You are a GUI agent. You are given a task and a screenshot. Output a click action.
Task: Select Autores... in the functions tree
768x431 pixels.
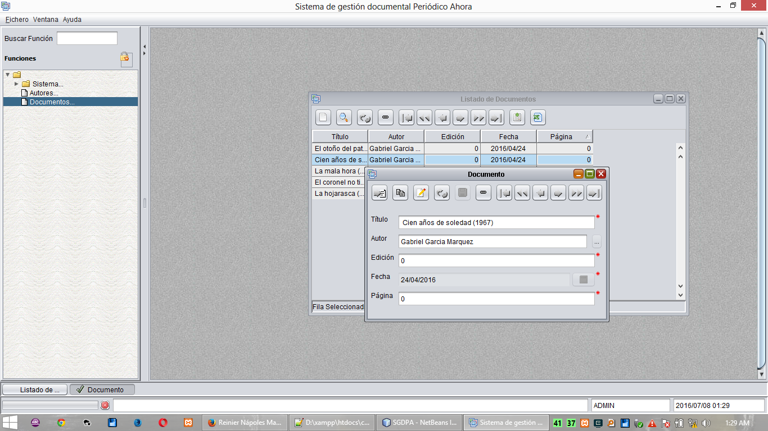click(43, 93)
